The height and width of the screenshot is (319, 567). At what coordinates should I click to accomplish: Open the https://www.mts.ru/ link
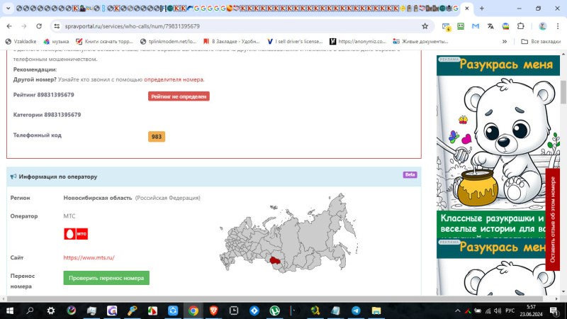pos(89,257)
